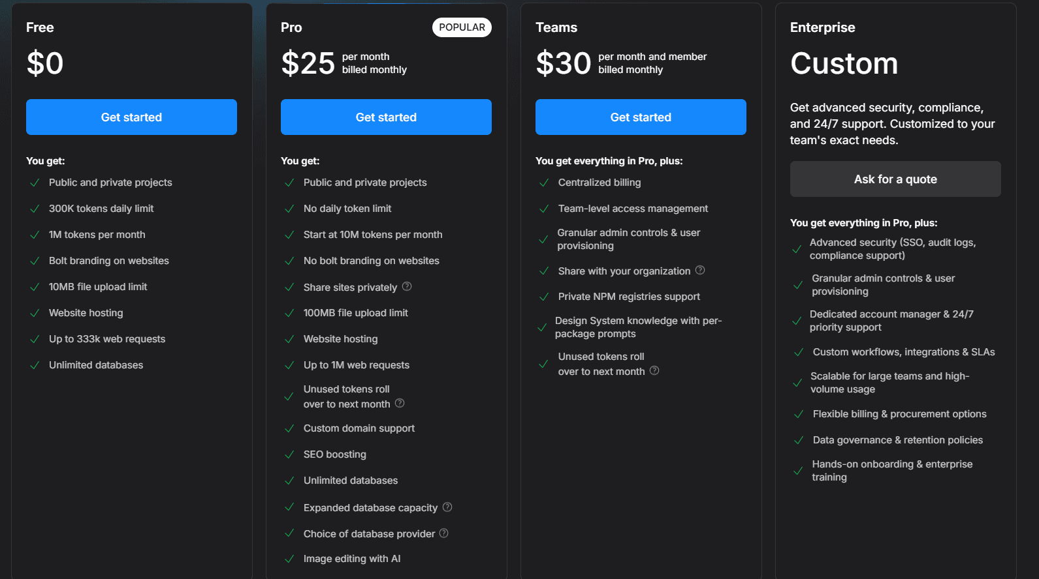Click Get started under the Pro plan
Screen dimensions: 1039x579
pos(386,117)
